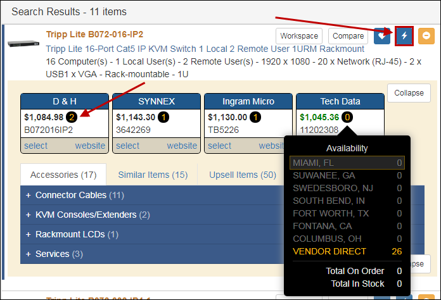Click Tech Data stock badge showing 0

(x=347, y=117)
